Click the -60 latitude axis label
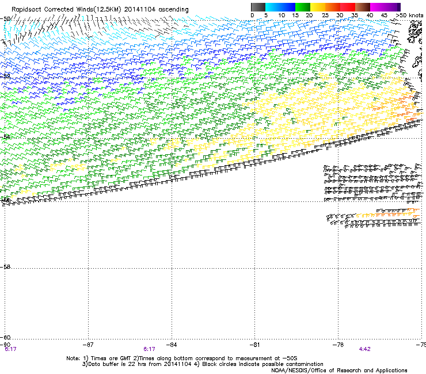Screen dimensions: 426x374 (x=5, y=337)
